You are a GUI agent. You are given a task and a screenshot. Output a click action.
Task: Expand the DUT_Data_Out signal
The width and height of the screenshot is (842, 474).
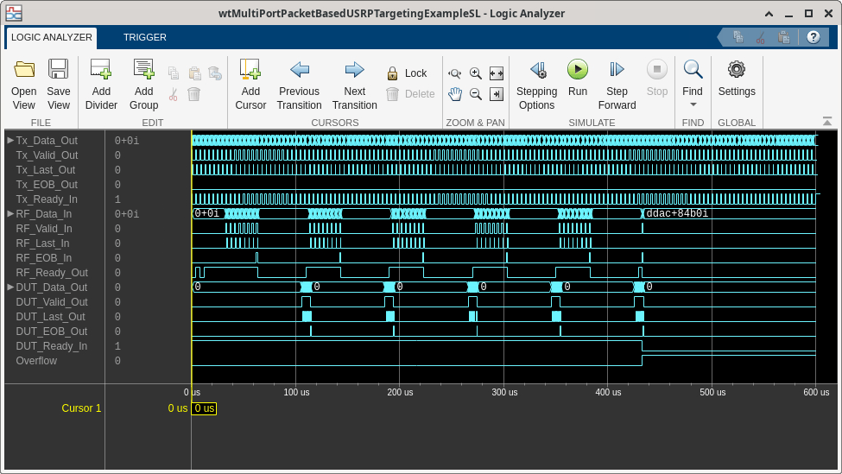tap(10, 287)
